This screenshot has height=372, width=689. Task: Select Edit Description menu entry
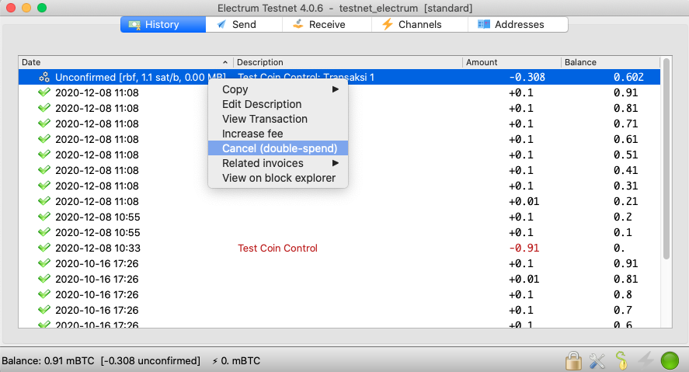coord(278,104)
